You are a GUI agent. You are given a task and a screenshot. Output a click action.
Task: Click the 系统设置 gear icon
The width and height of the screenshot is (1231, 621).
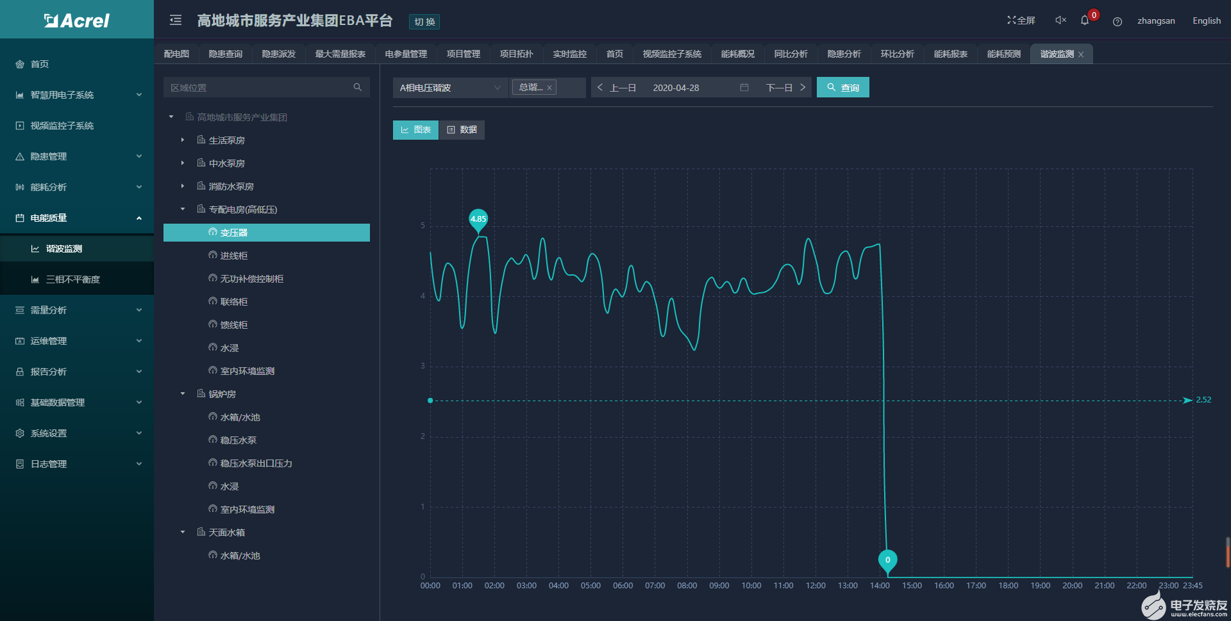(x=20, y=433)
